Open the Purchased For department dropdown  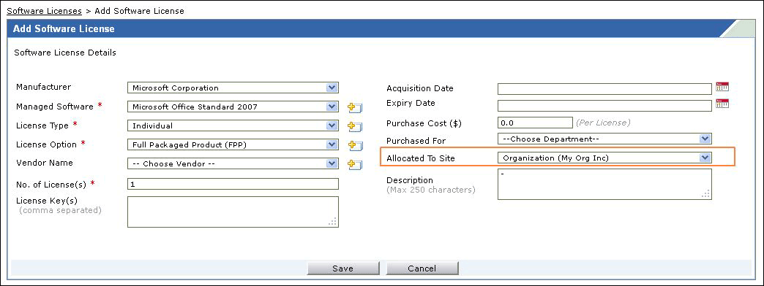[604, 139]
